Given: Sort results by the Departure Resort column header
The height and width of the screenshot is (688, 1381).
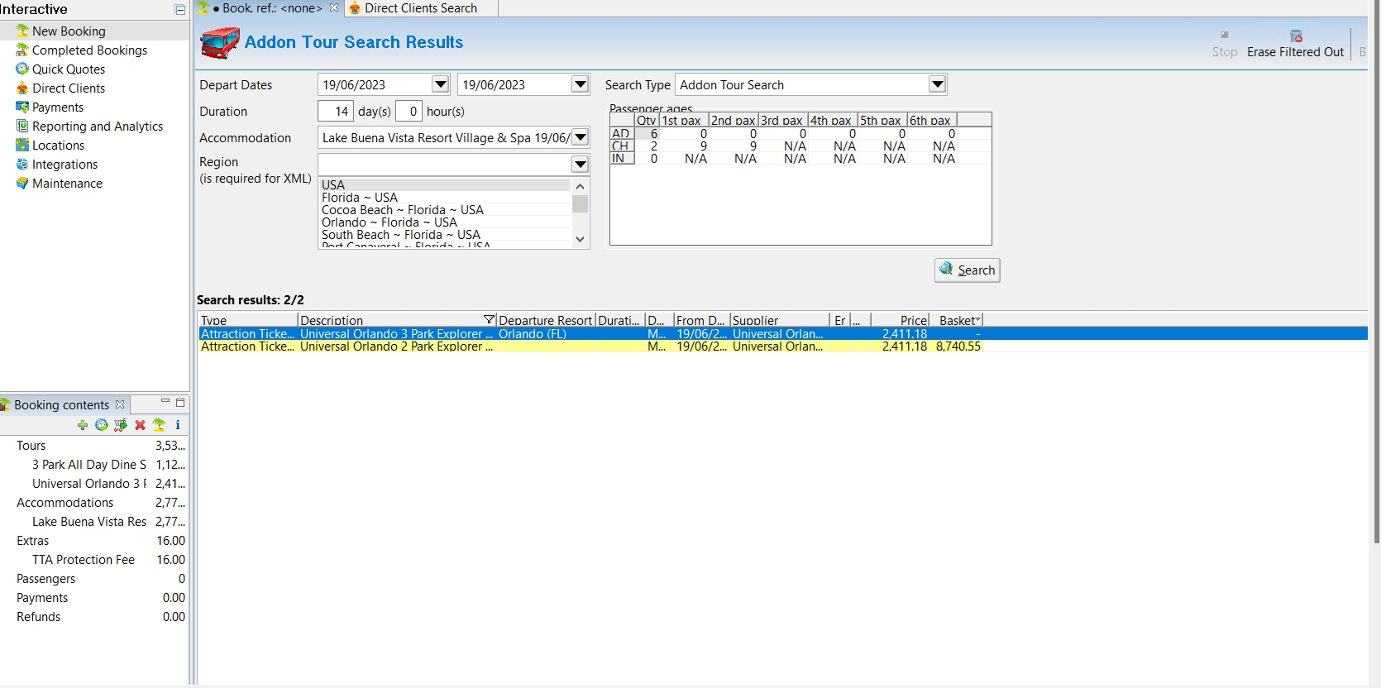Looking at the screenshot, I should pyautogui.click(x=546, y=320).
